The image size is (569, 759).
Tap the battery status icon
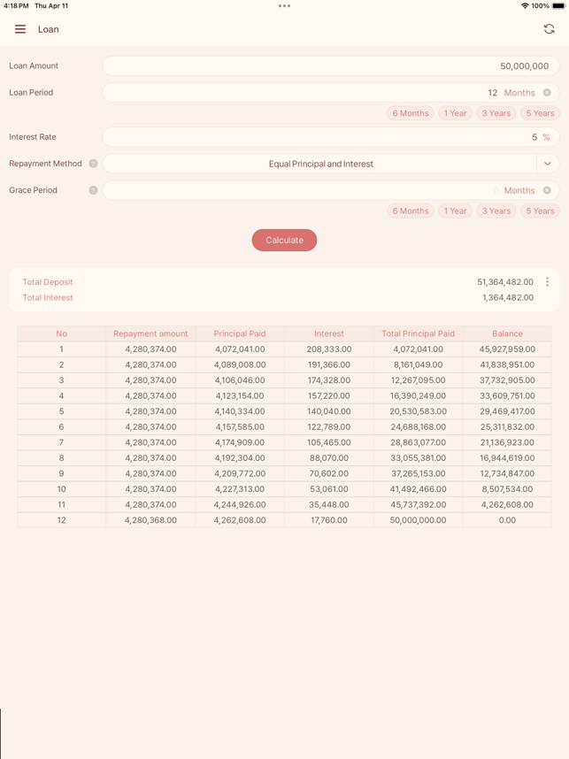coord(558,6)
